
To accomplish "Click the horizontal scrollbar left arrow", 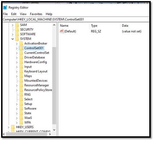I will click(4, 134).
